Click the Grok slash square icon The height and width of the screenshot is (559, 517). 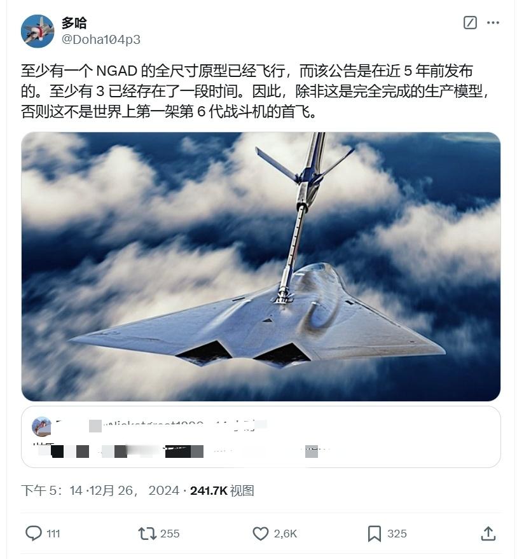(x=470, y=23)
